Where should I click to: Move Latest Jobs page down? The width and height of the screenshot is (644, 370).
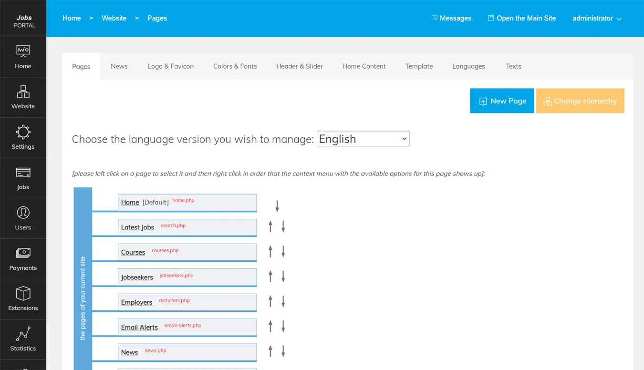(x=283, y=226)
